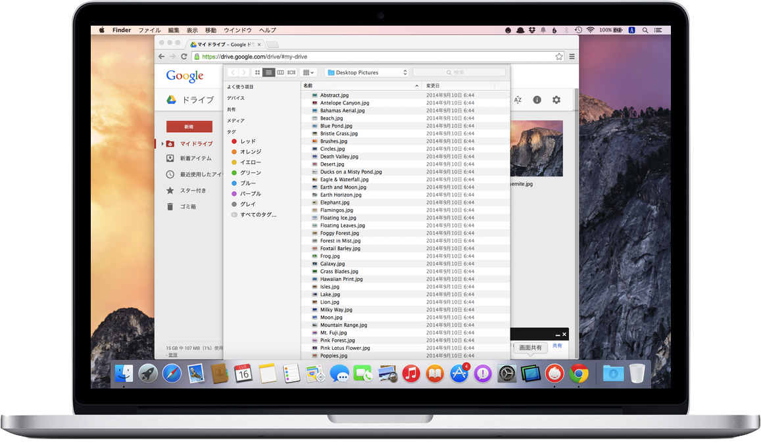This screenshot has height=445, width=761.
Task: Click the file dialog search field
Action: click(x=458, y=72)
